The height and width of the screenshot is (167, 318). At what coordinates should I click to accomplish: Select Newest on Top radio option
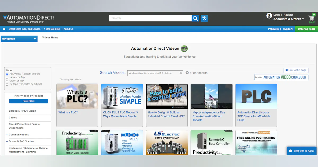tap(7, 78)
